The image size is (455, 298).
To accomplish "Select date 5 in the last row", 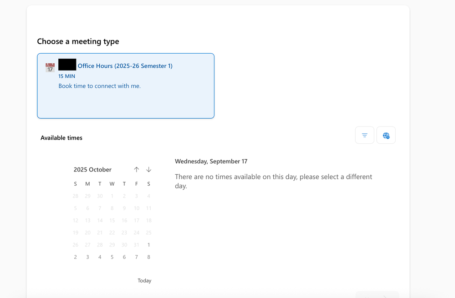I will [x=112, y=257].
